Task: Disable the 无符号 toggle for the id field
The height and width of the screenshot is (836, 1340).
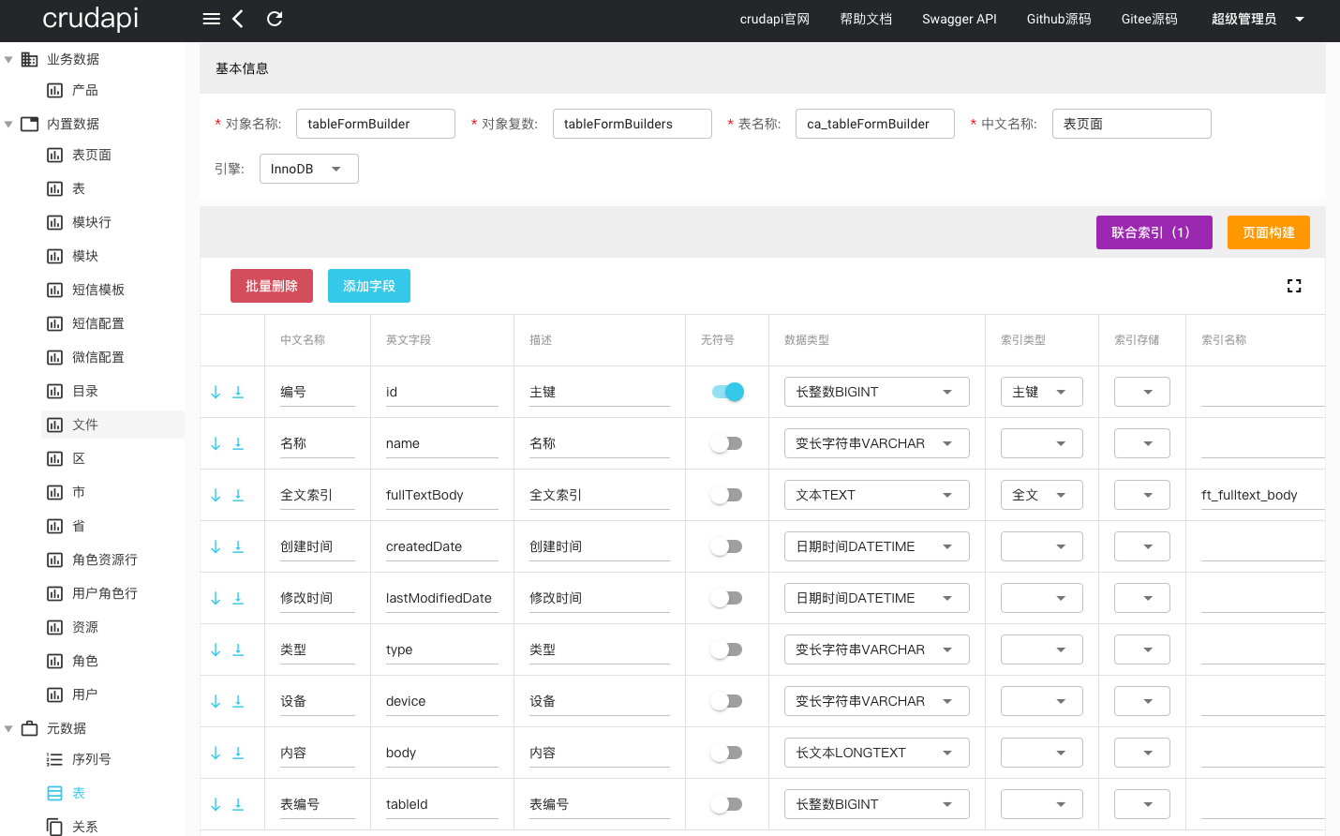Action: pos(726,391)
